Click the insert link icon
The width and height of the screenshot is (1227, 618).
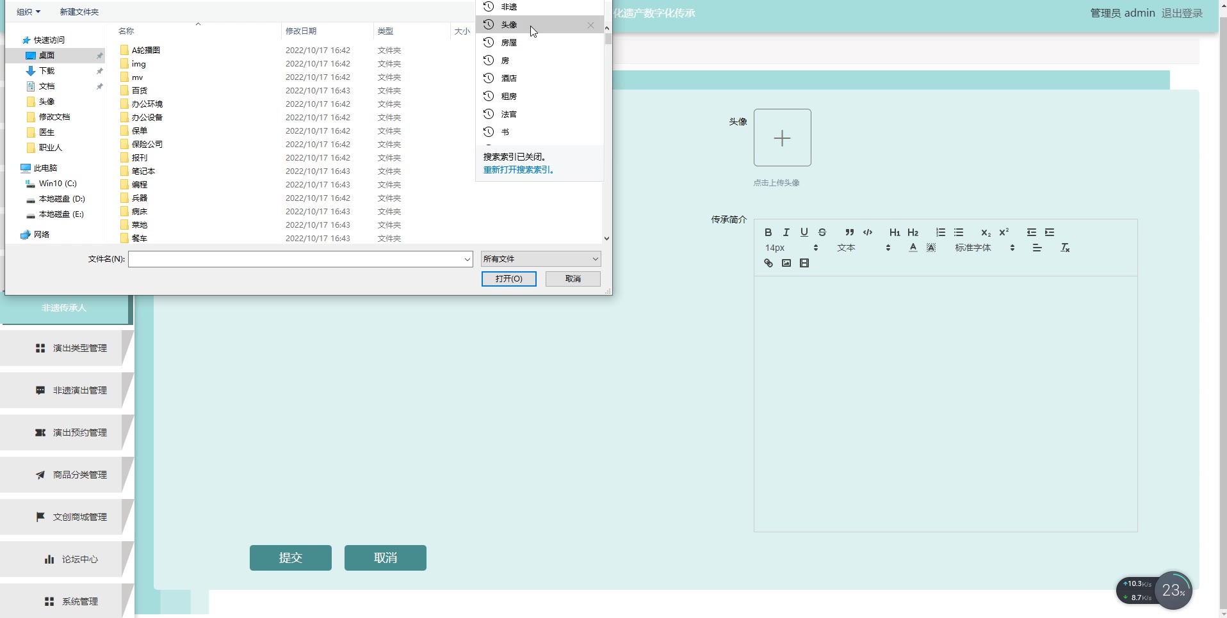768,263
